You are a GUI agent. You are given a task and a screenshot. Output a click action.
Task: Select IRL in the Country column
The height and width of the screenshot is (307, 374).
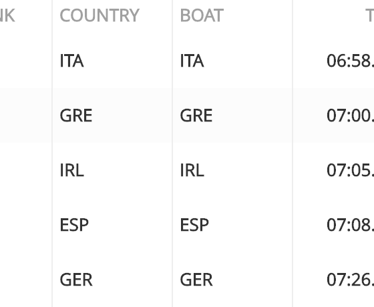[72, 170]
